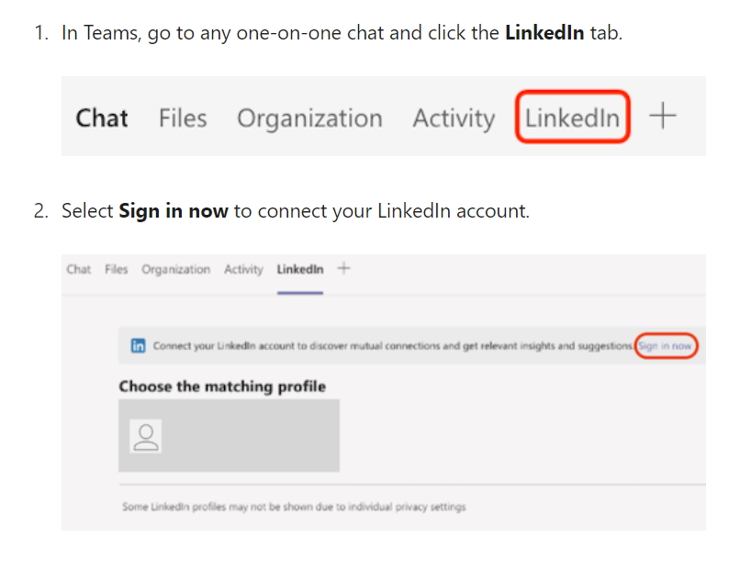Click the plus icon in the lower screenshot
The height and width of the screenshot is (561, 740).
point(343,267)
